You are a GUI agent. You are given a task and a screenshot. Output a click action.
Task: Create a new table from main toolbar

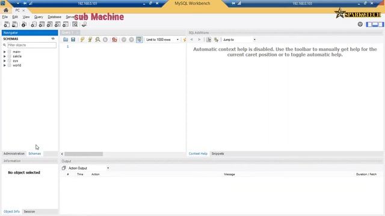(x=42, y=24)
